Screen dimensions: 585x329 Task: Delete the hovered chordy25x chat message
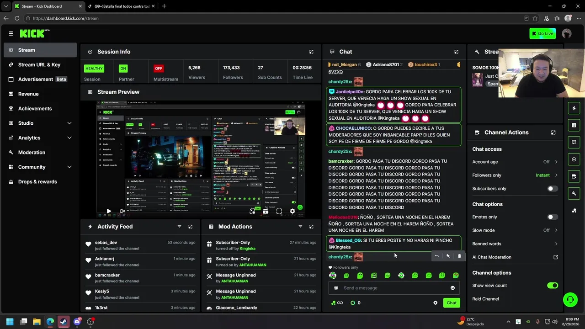459,256
